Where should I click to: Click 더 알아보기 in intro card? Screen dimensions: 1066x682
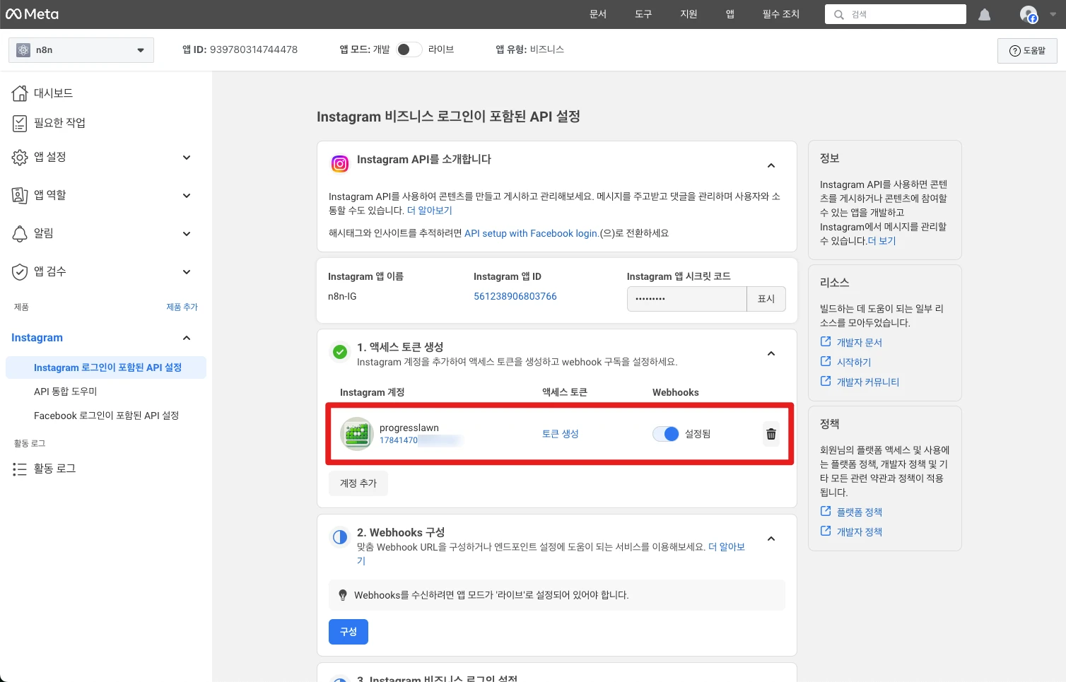430,211
